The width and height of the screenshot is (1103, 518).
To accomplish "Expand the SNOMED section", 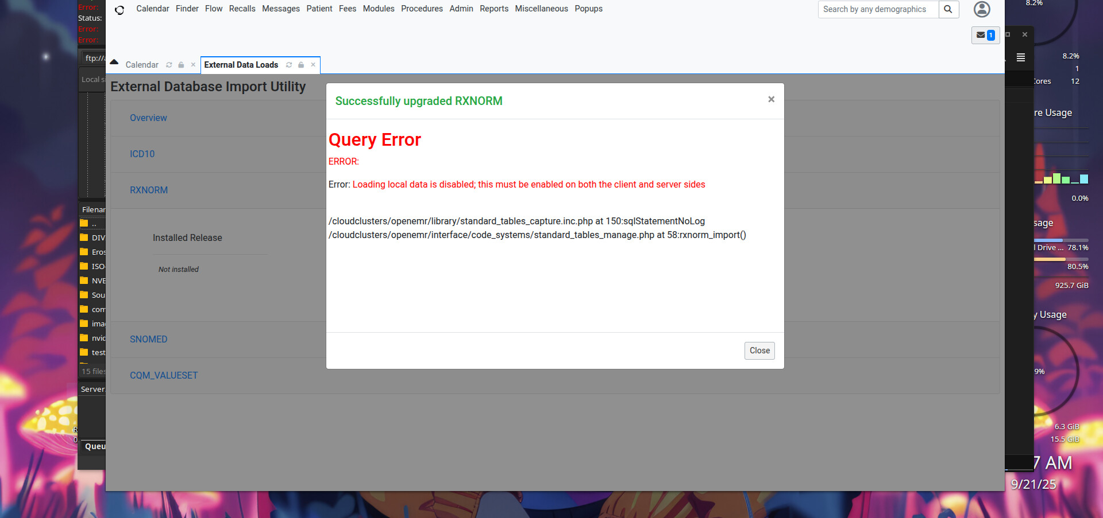I will pos(148,339).
